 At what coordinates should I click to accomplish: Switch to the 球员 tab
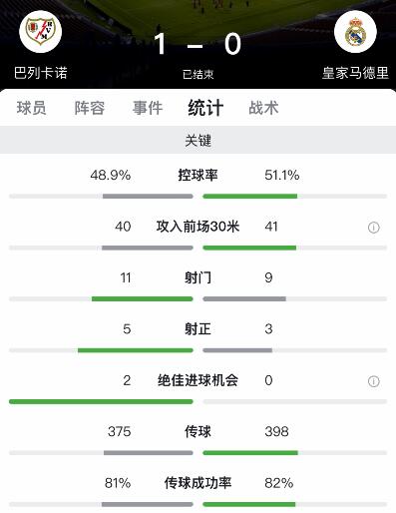click(32, 108)
